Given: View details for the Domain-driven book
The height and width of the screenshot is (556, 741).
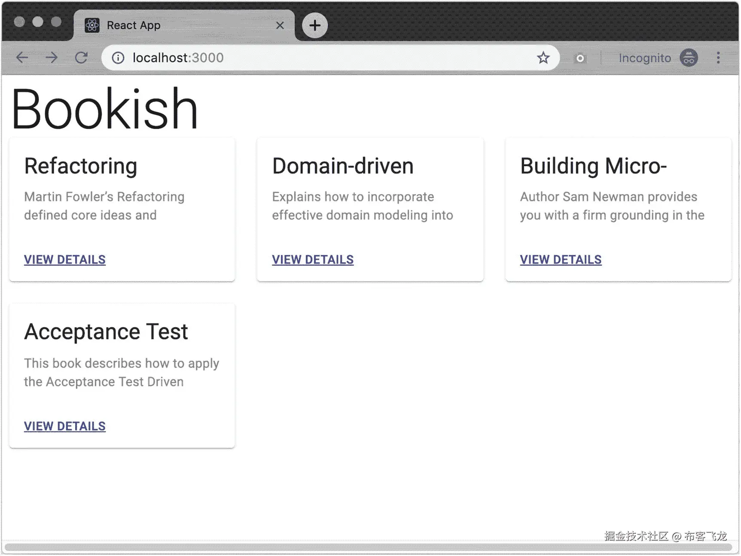Looking at the screenshot, I should pos(313,259).
